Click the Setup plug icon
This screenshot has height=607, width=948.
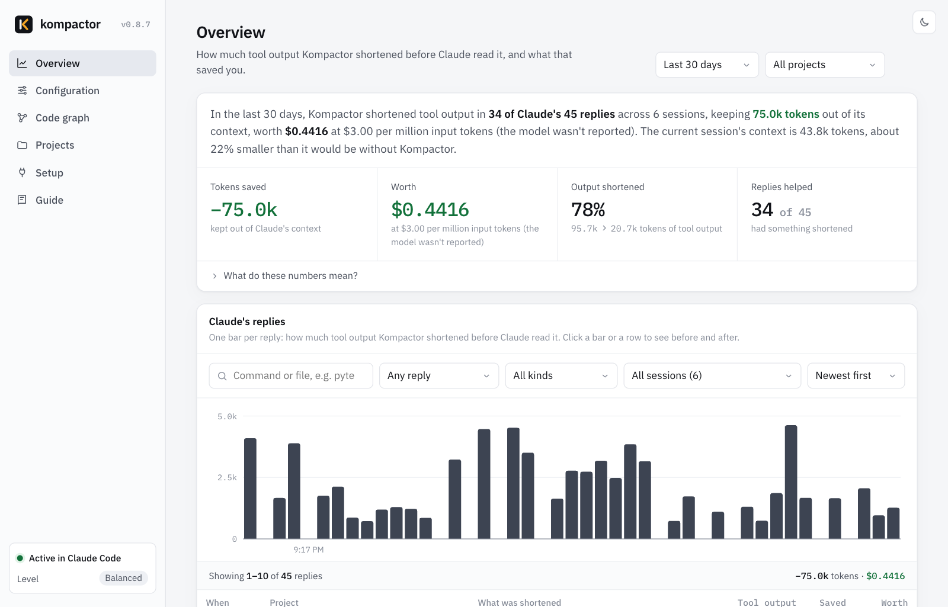(x=22, y=173)
